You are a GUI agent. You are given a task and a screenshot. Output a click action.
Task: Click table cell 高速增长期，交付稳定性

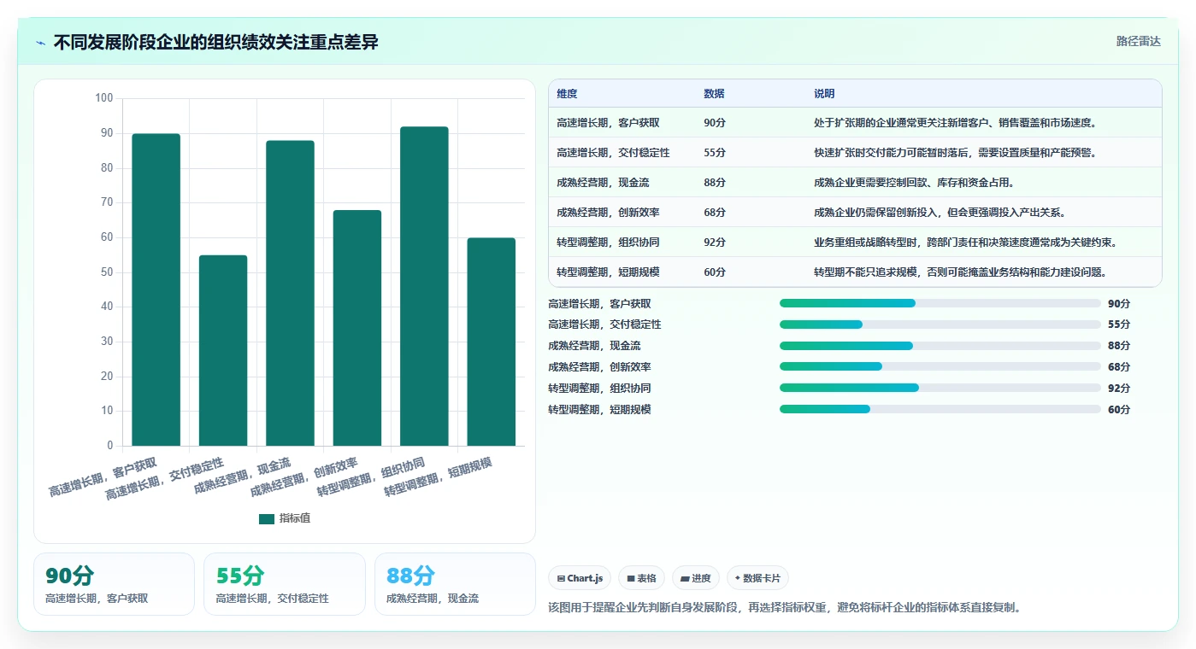point(613,153)
